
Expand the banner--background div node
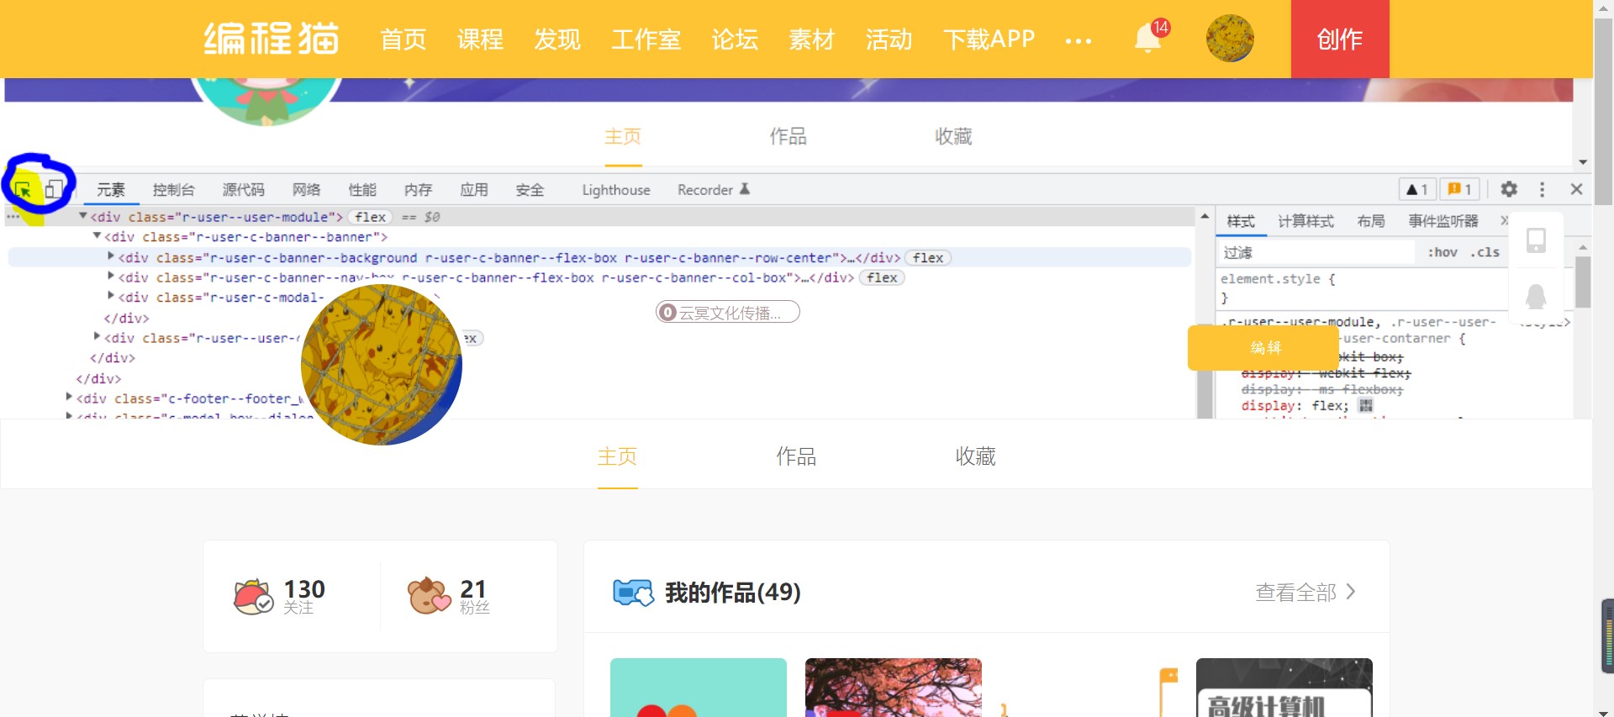111,256
